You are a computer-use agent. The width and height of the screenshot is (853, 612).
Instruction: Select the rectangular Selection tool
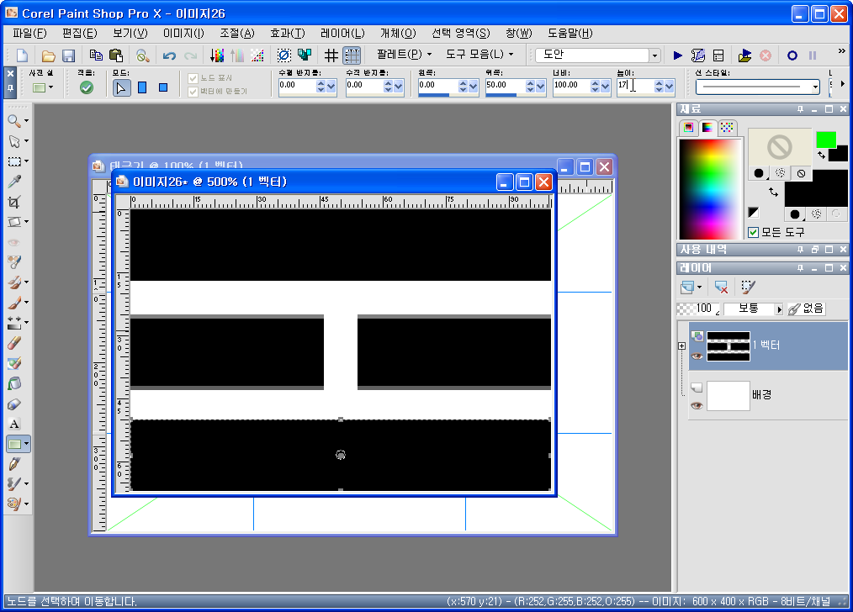pyautogui.click(x=14, y=161)
